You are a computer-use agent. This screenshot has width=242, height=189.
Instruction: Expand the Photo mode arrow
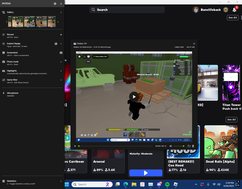61,62
